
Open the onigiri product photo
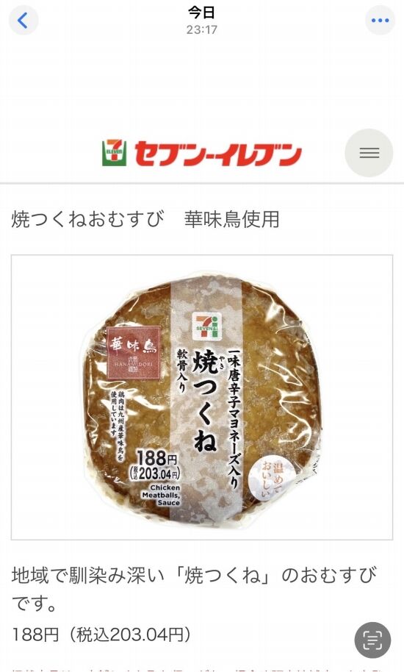pyautogui.click(x=201, y=397)
